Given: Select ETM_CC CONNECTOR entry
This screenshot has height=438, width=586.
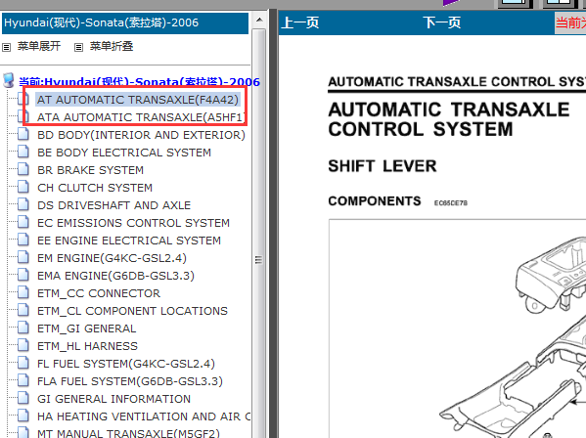Looking at the screenshot, I should click(99, 293).
